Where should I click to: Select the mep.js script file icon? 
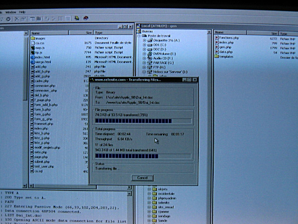[33, 48]
